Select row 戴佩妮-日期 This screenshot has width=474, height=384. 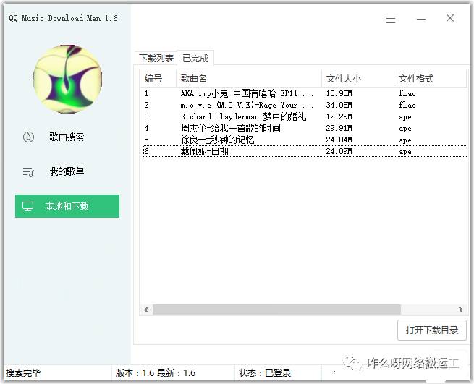pyautogui.click(x=305, y=151)
